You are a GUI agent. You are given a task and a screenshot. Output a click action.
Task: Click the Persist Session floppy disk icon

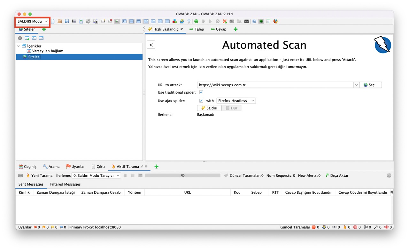[x=67, y=21]
